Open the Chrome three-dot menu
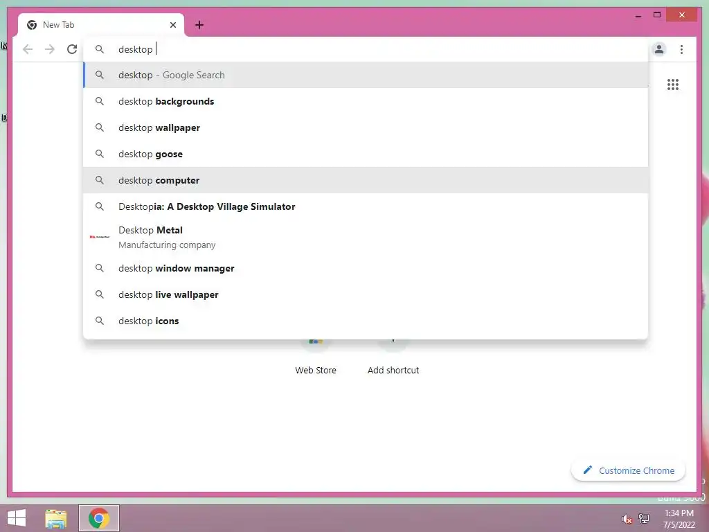The width and height of the screenshot is (709, 532). click(681, 49)
